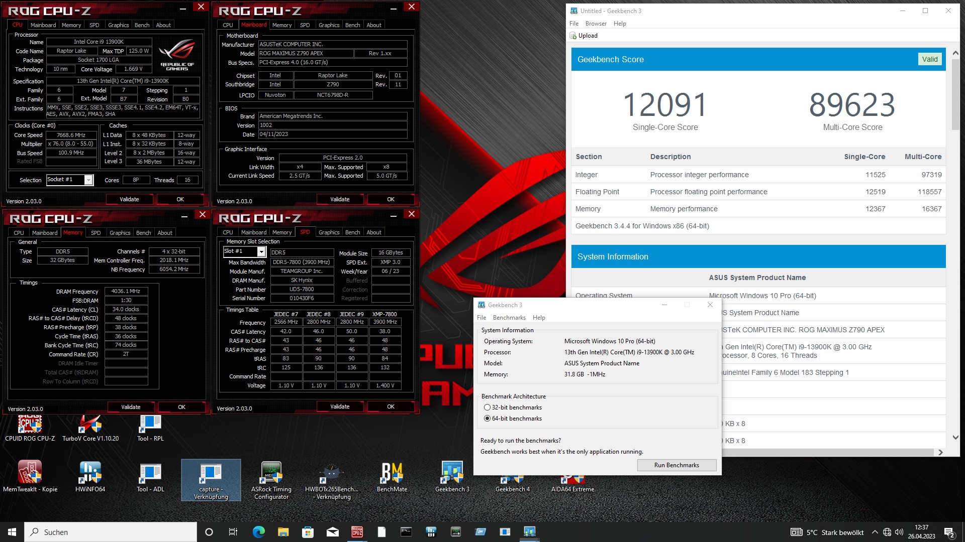Open the Windows Start menu
This screenshot has width=965, height=542.
[x=12, y=532]
